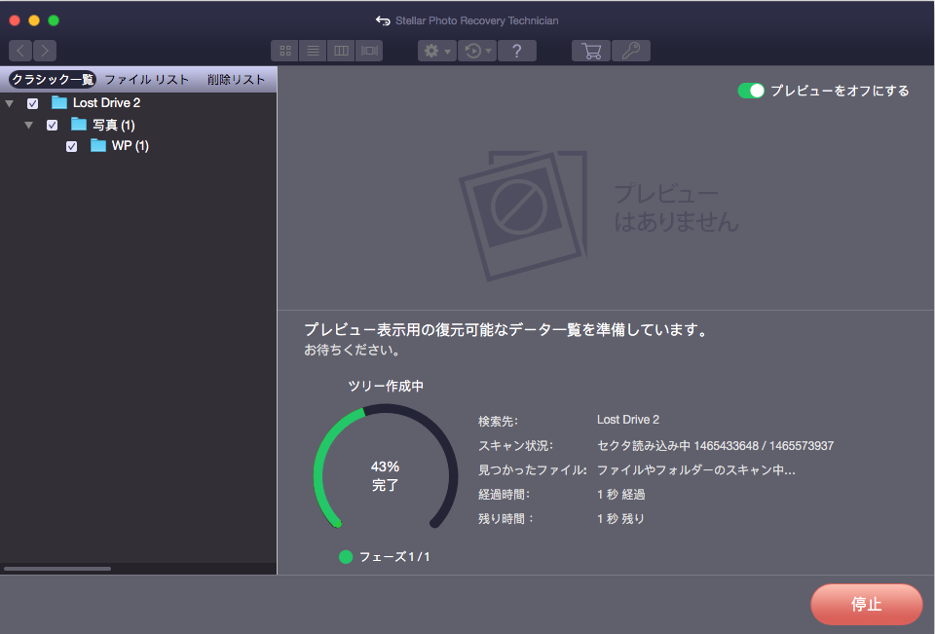Go back with the left arrow button
This screenshot has width=935, height=634.
coord(20,51)
